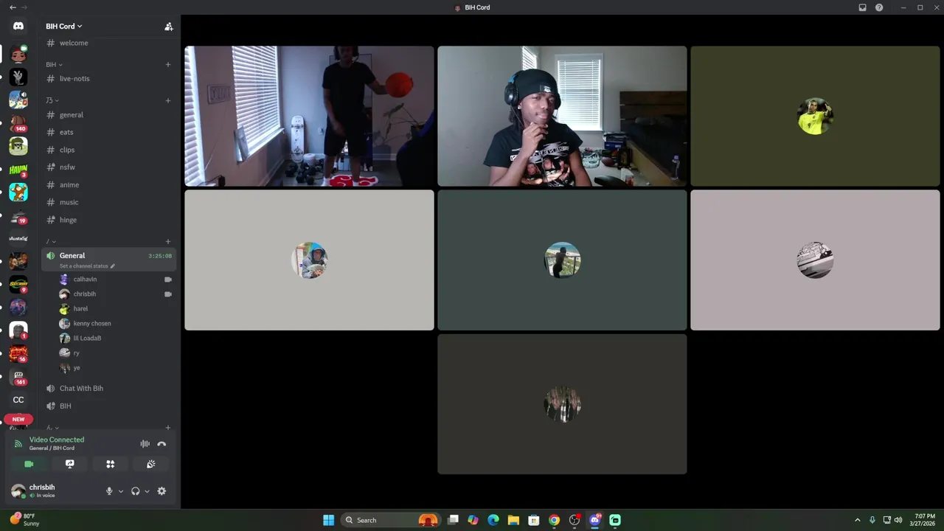Open the CC server icon
The image size is (944, 531).
coord(18,400)
